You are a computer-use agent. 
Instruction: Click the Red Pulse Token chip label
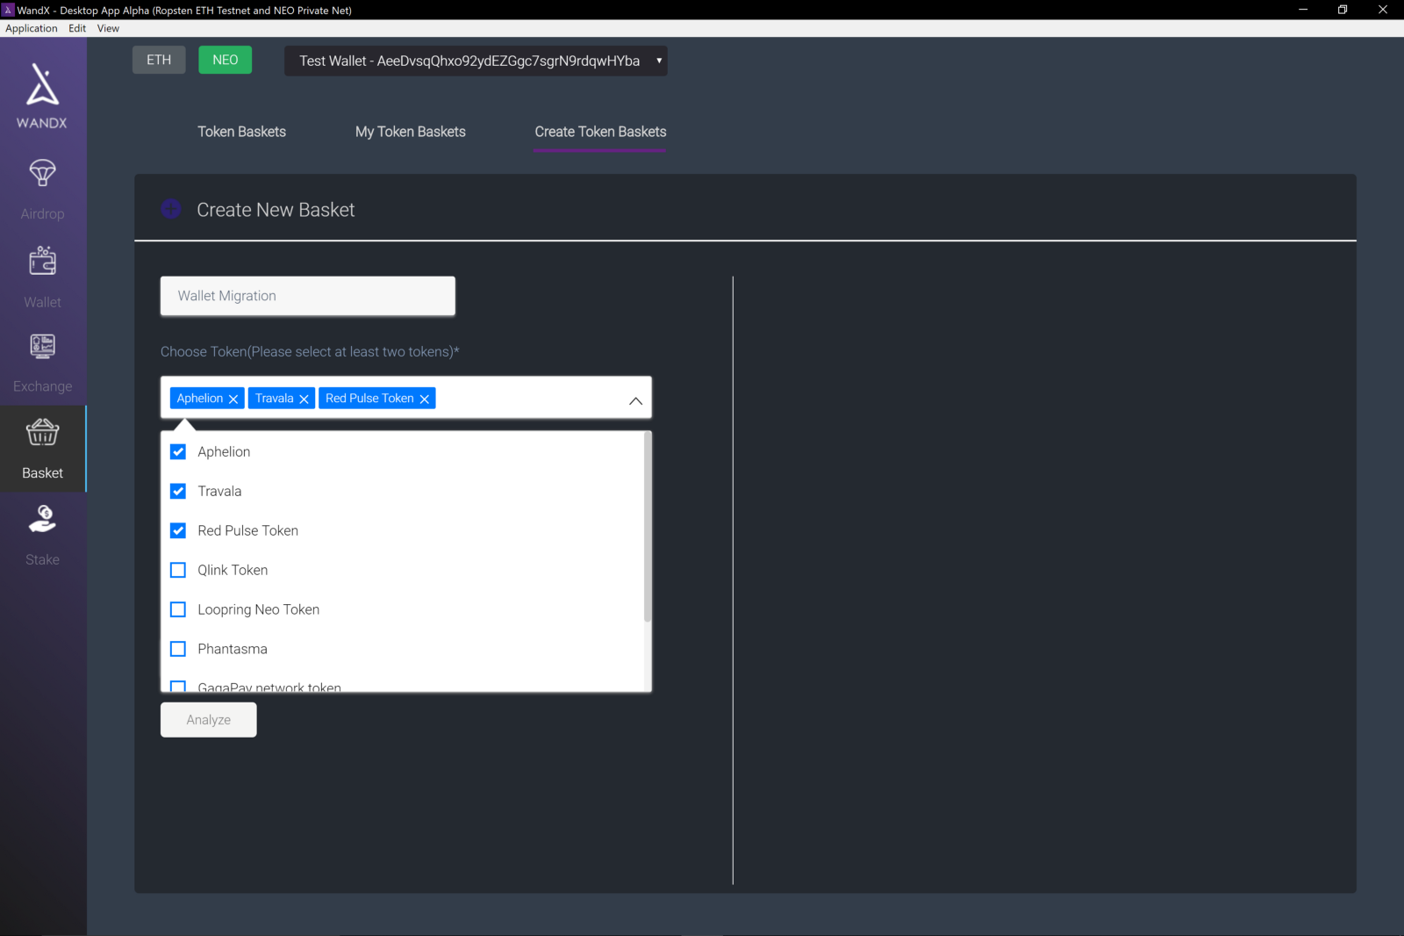[369, 399]
